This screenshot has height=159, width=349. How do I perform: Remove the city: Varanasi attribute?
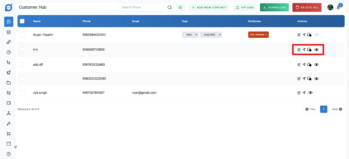click(x=266, y=35)
